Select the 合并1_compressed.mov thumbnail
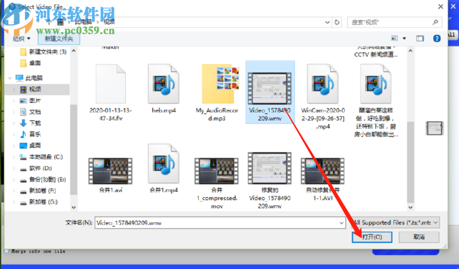 pyautogui.click(x=217, y=171)
